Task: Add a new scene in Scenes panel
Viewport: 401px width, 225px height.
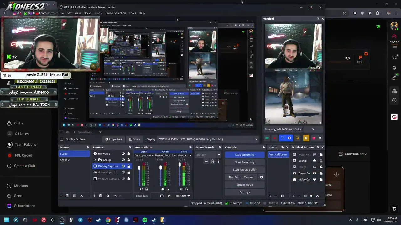Action: (61, 196)
